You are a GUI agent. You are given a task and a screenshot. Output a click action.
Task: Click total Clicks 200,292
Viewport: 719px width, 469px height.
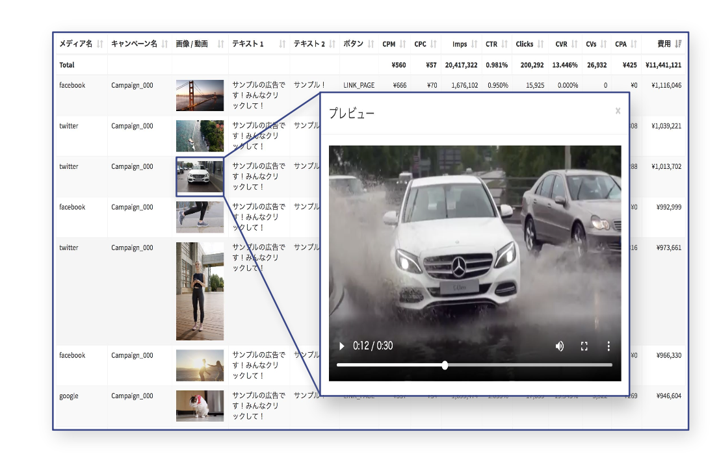pos(532,65)
